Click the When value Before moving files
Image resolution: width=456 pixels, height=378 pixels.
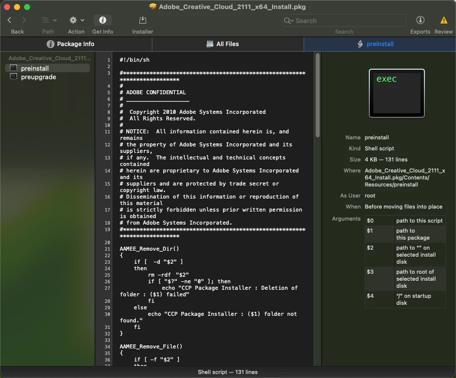click(403, 207)
